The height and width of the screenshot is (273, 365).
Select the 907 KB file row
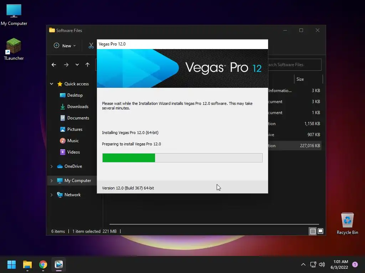coord(294,135)
